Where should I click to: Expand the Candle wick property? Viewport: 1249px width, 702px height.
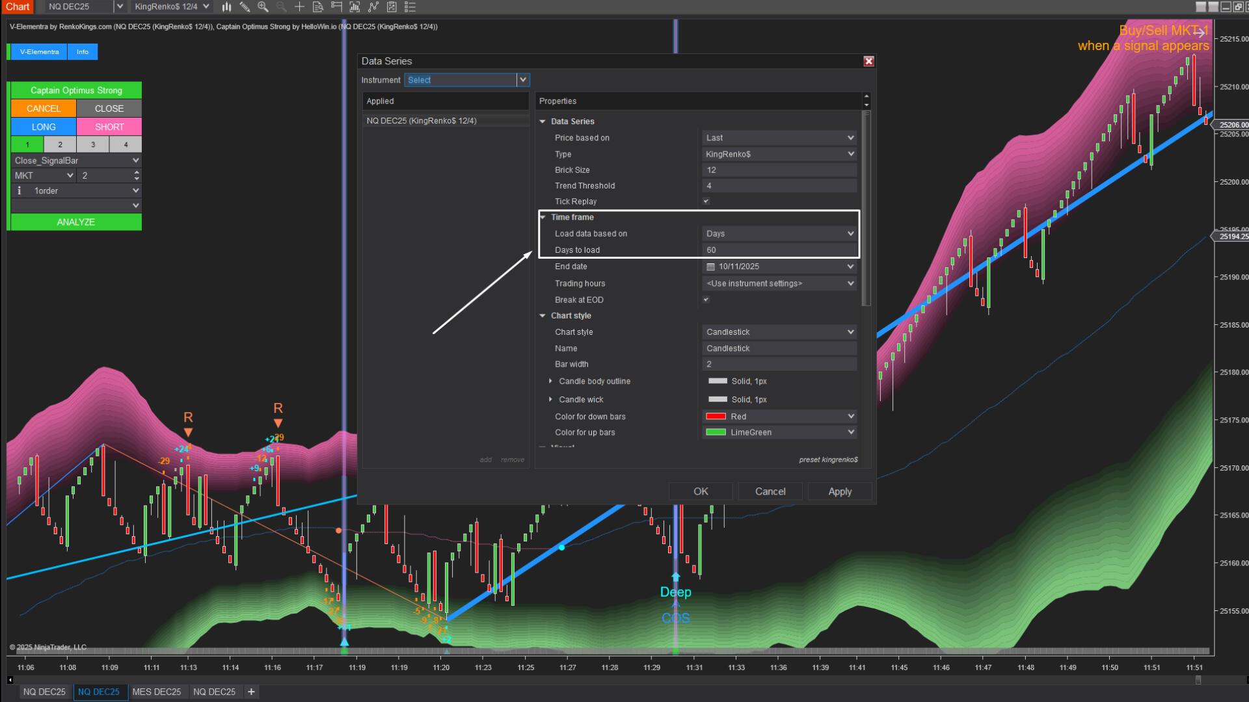(x=550, y=399)
